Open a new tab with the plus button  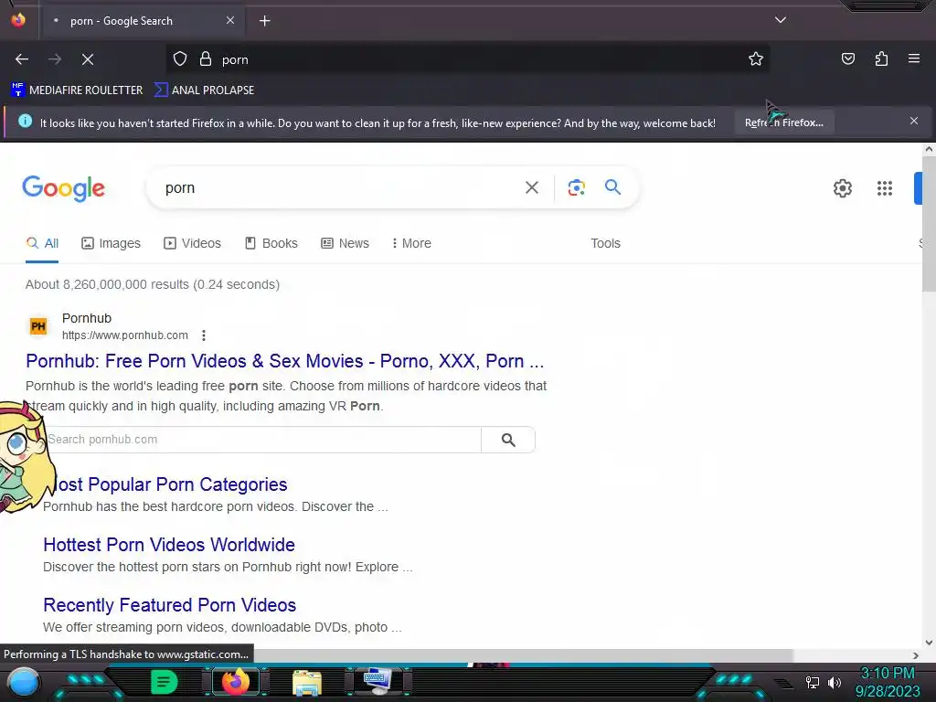(x=264, y=21)
